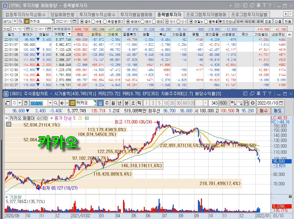
Task: Select the 단주 radio button
Action: (x=178, y=22)
